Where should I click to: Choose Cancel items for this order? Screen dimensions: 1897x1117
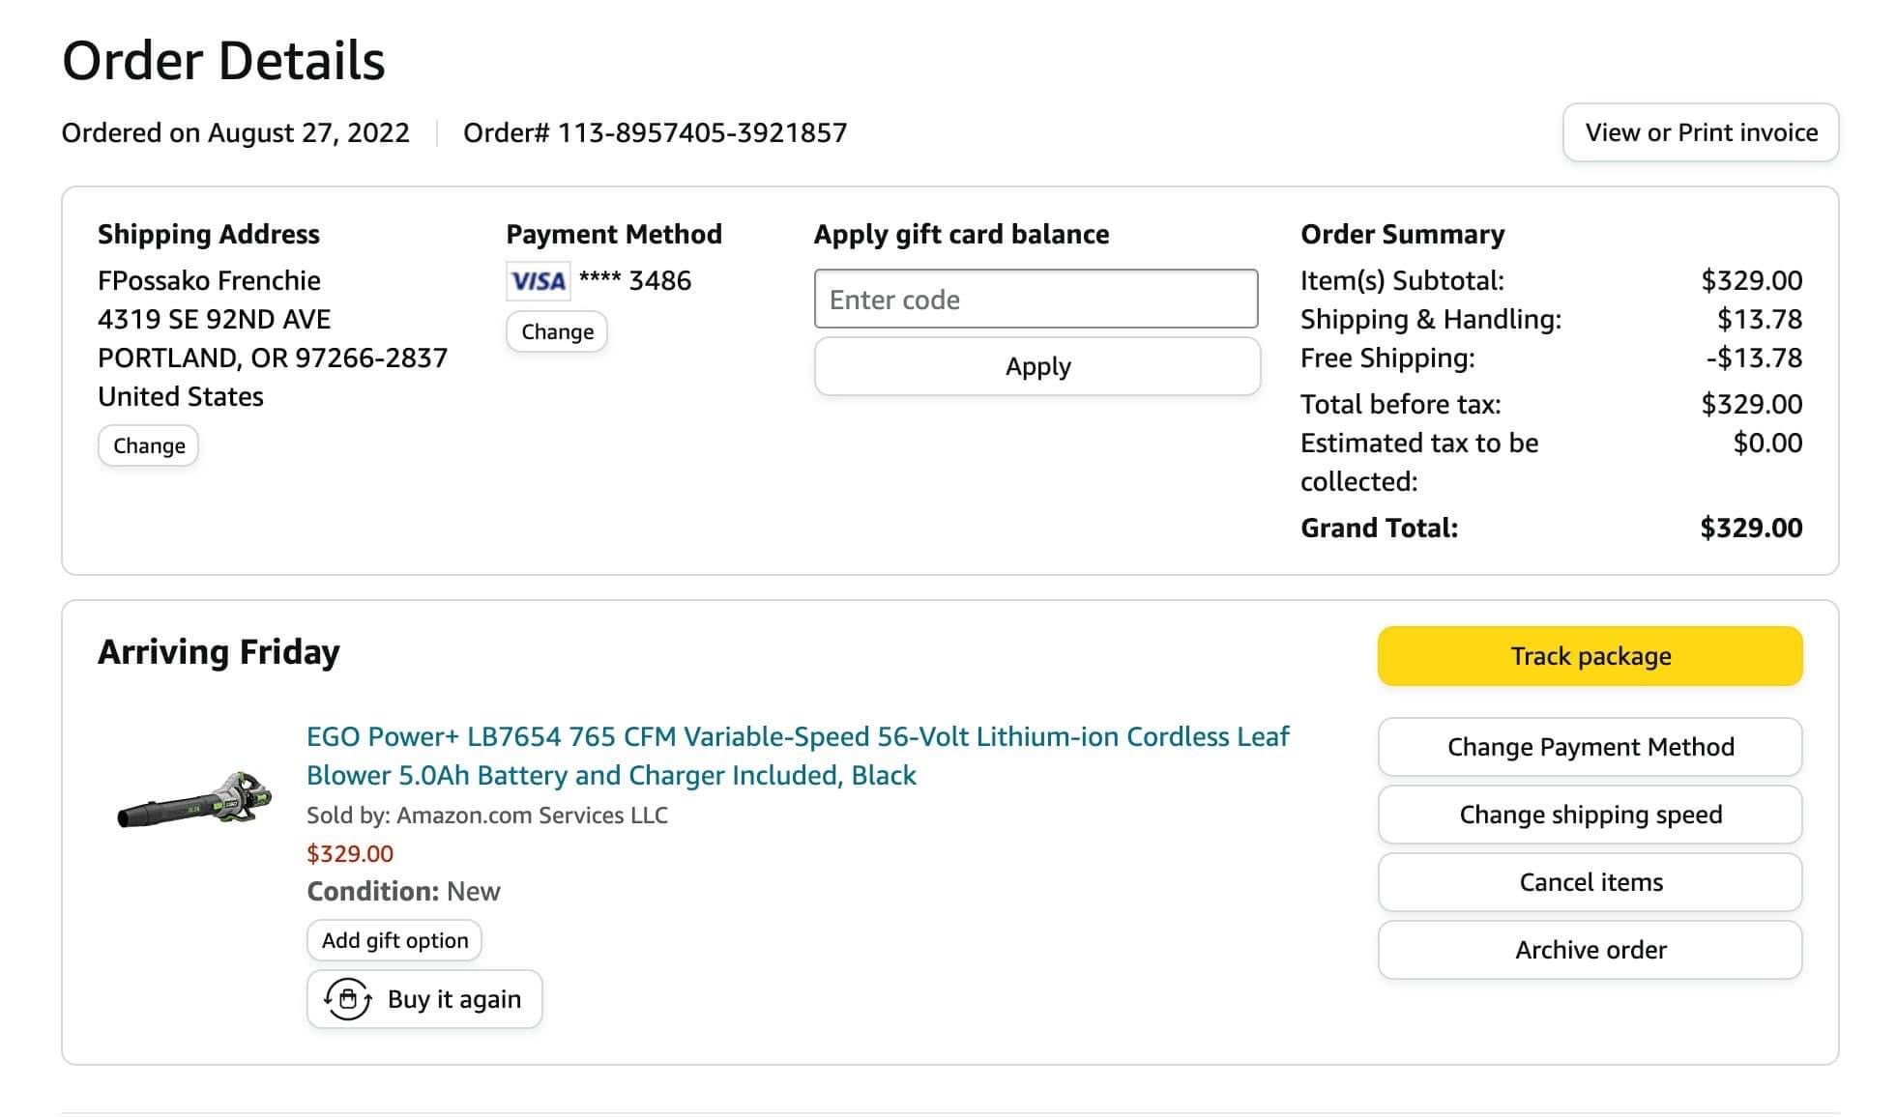(1590, 882)
